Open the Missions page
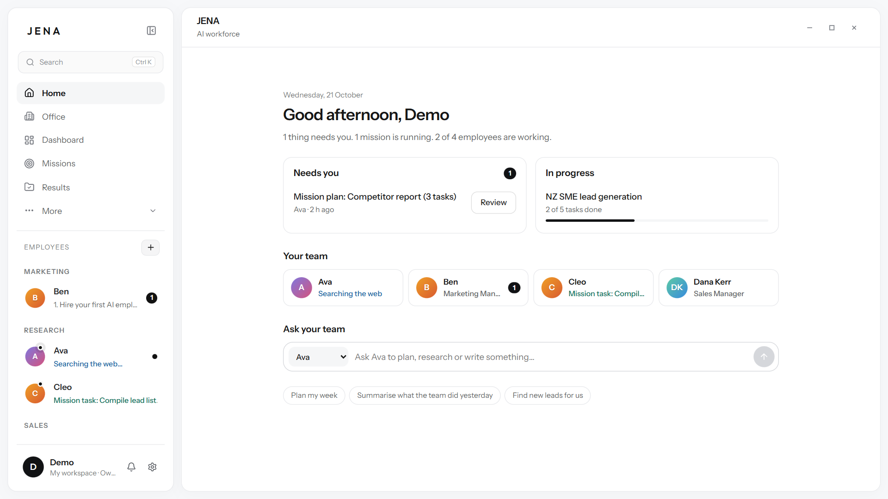This screenshot has height=499, width=888. click(x=91, y=164)
